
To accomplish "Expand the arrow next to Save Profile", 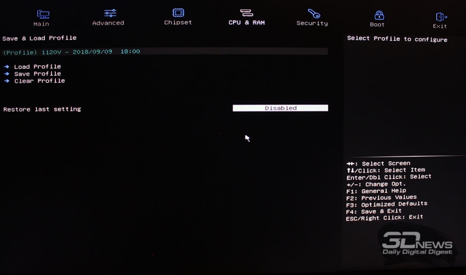I will pos(6,74).
